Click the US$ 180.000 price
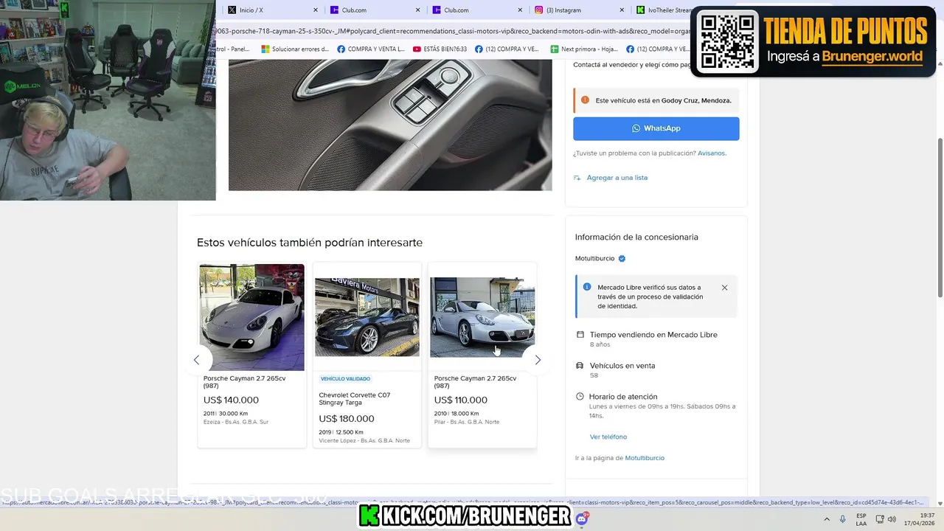The width and height of the screenshot is (944, 531). tap(347, 419)
